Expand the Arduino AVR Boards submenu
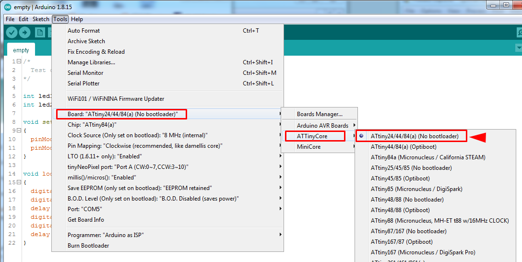 [x=319, y=126]
